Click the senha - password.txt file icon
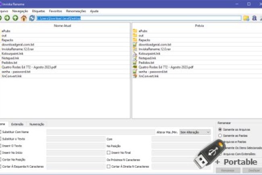This screenshot has height=175, width=262. pos(135,72)
